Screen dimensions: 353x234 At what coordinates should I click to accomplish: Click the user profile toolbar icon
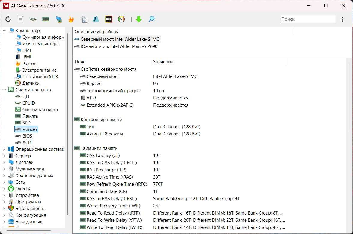click(x=96, y=19)
